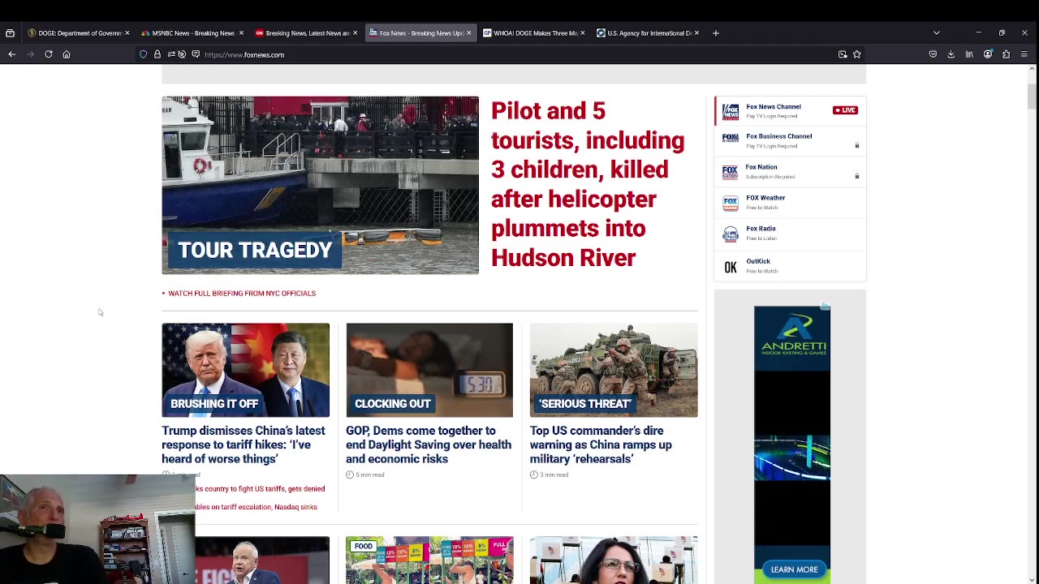The width and height of the screenshot is (1039, 584).
Task: Open Top US commander's dire warning article
Action: click(x=601, y=444)
